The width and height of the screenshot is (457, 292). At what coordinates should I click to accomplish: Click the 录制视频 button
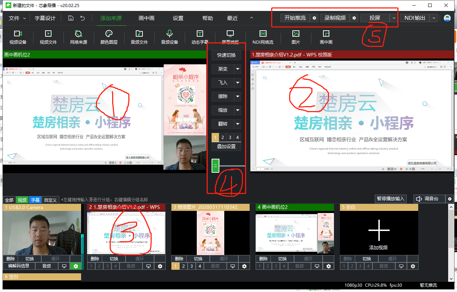335,18
